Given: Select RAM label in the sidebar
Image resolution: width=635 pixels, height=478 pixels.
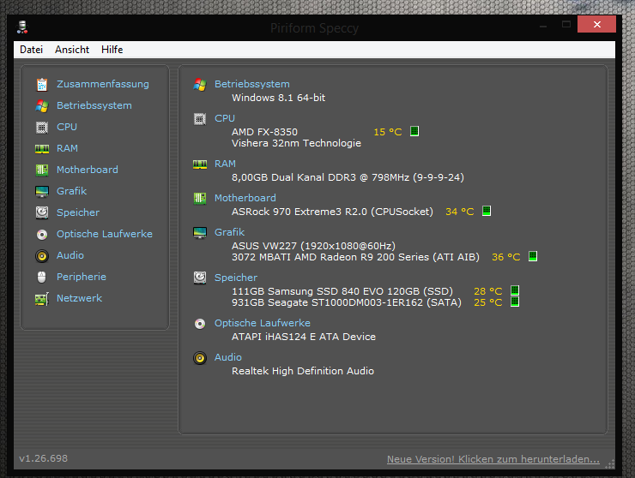Looking at the screenshot, I should (67, 148).
